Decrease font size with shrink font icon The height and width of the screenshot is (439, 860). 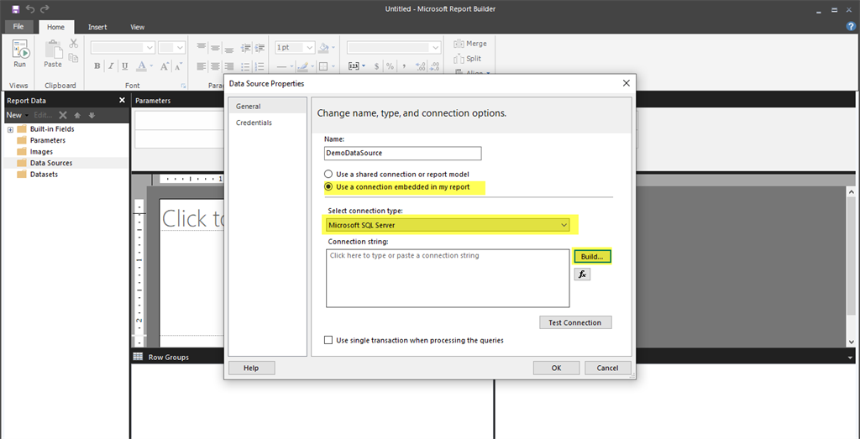click(x=178, y=66)
